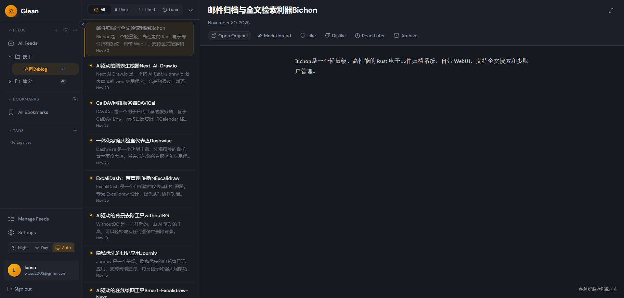Add a new tag plus icon

point(75,131)
